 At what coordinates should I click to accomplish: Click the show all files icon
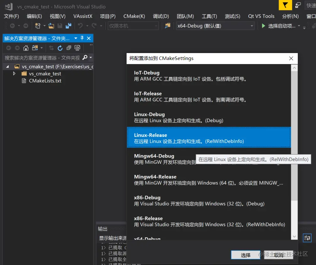pyautogui.click(x=77, y=48)
